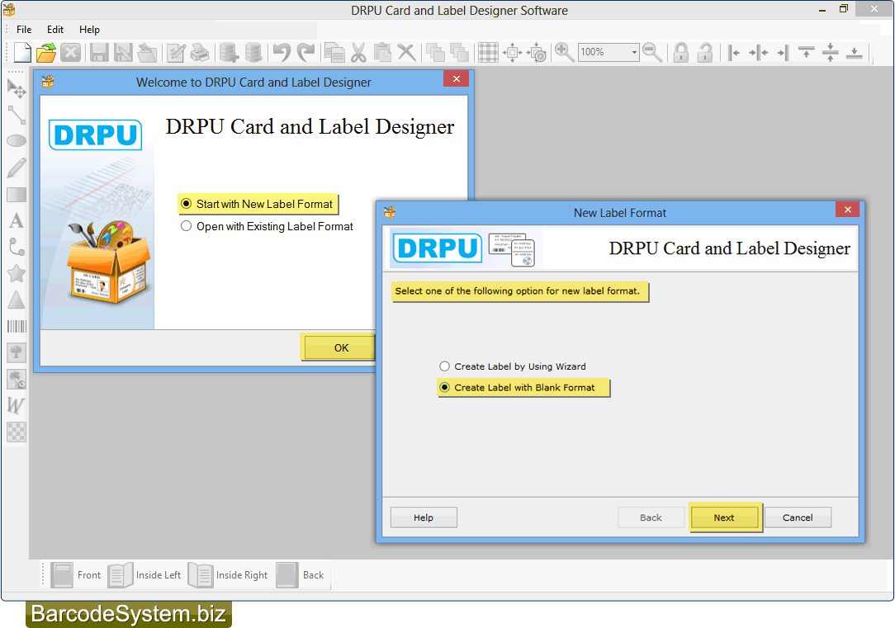The image size is (895, 628).
Task: Select the Ellipse shape tool
Action: [16, 140]
